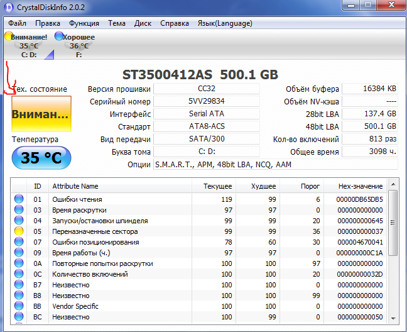Screen dimensions: 407x332
Task: Click blue status icon for Повторные попытки раскрутки
Action: pos(19,263)
